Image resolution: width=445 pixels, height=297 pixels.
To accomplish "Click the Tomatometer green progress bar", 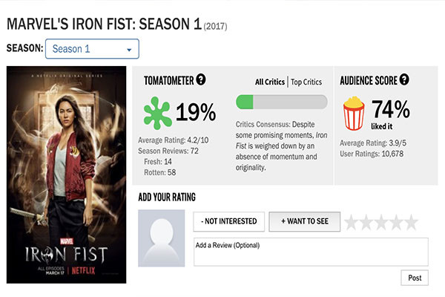I will tap(282, 102).
